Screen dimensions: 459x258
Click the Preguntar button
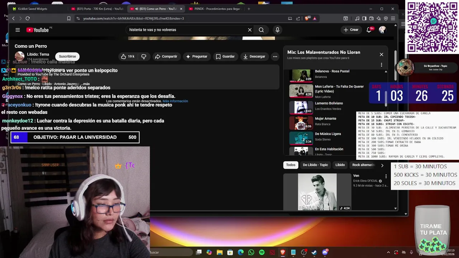point(197,56)
